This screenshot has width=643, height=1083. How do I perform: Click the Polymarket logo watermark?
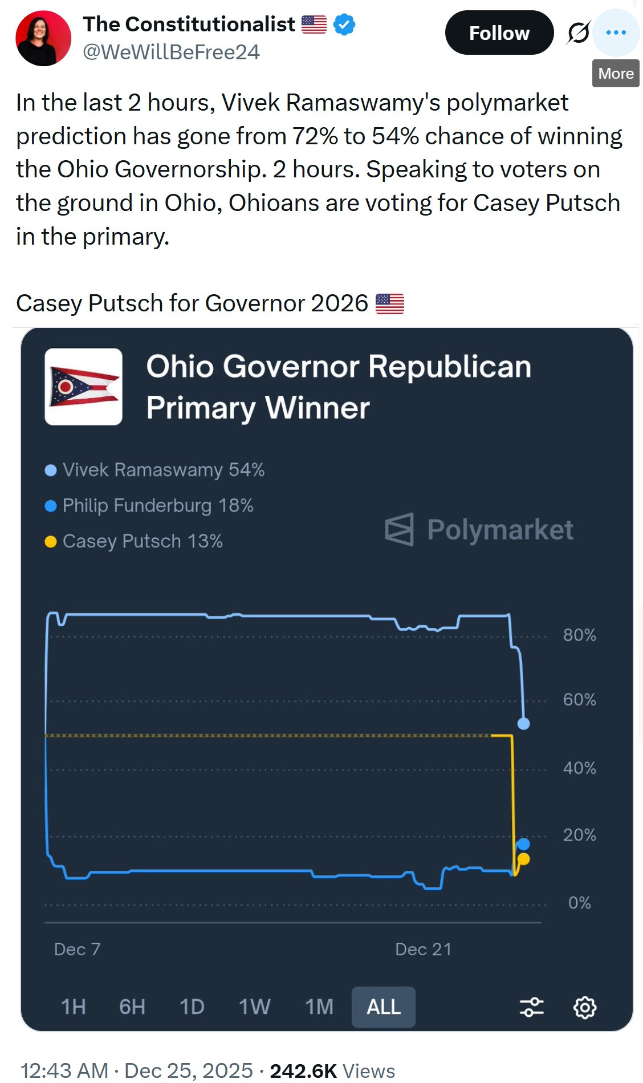(x=479, y=530)
